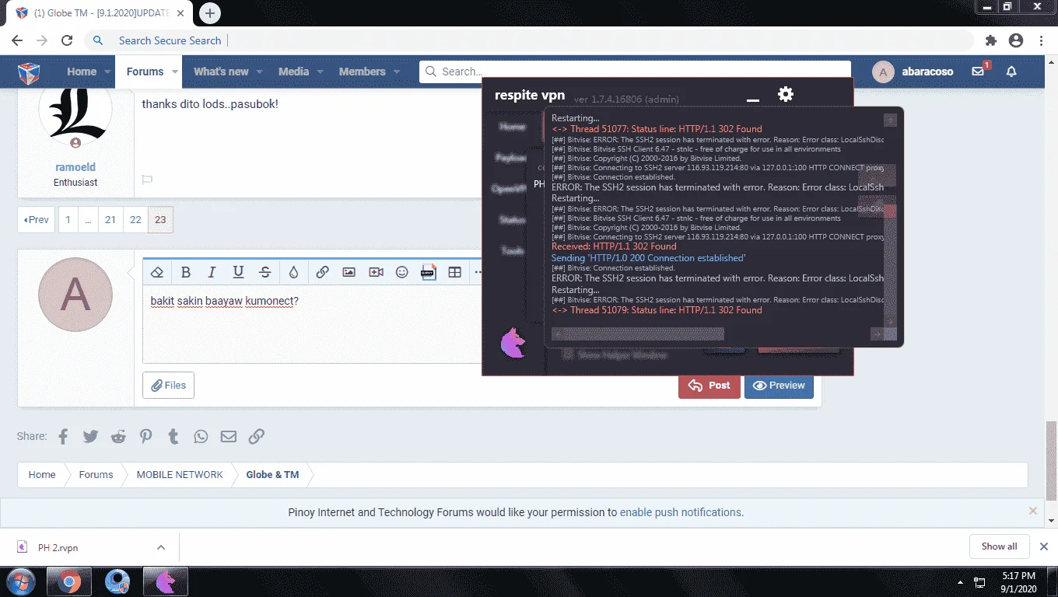Viewport: 1058px width, 597px height.
Task: Go back to previous page
Action: pos(17,40)
